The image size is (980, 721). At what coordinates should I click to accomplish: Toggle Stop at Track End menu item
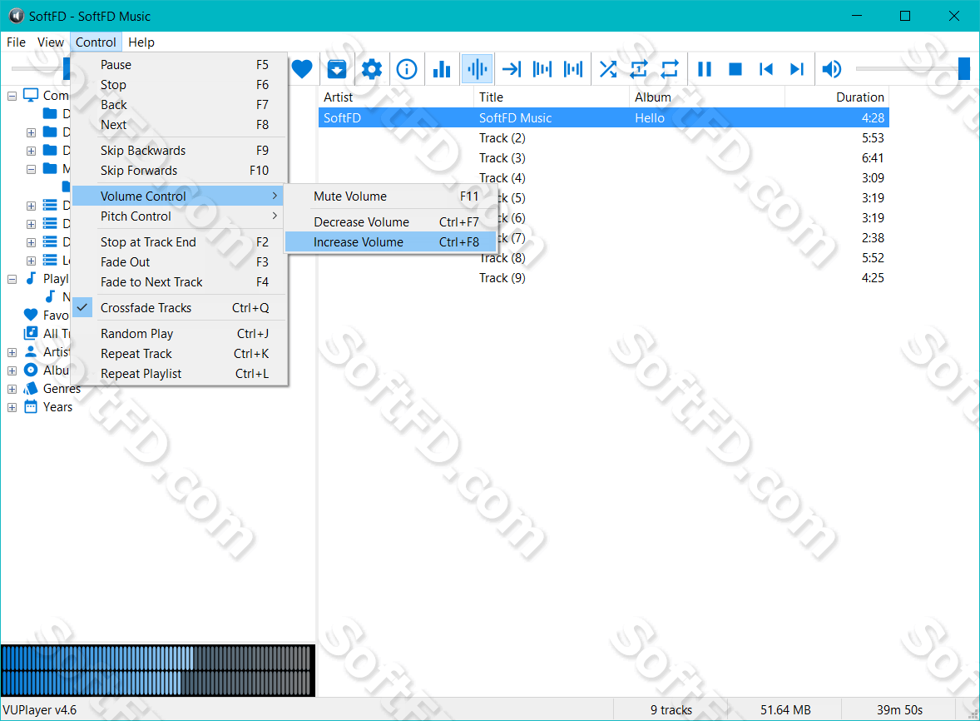179,242
